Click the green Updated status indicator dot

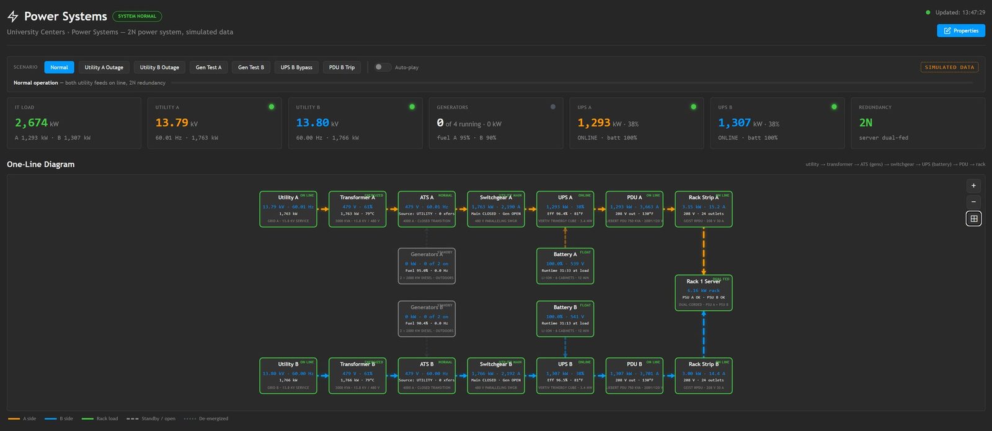coord(928,12)
